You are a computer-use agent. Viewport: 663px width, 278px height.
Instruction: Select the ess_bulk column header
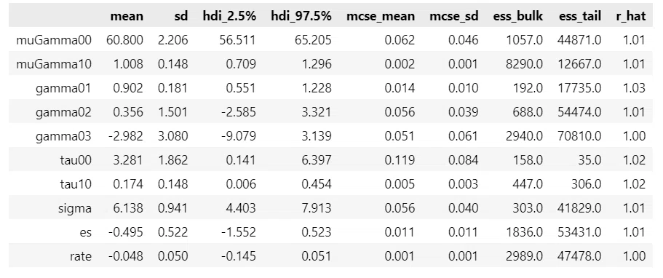(517, 16)
